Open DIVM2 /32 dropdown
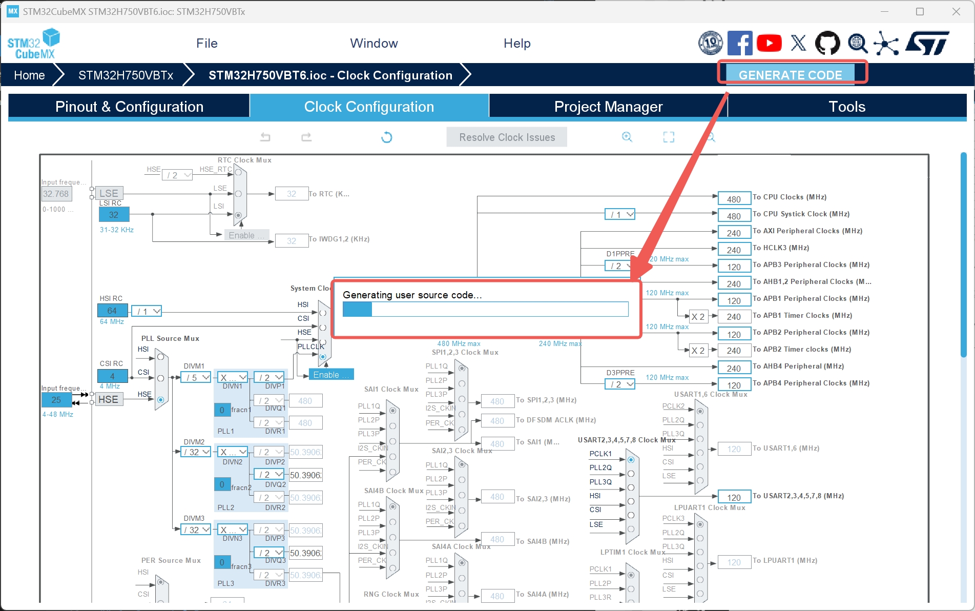The image size is (975, 611). coord(196,452)
